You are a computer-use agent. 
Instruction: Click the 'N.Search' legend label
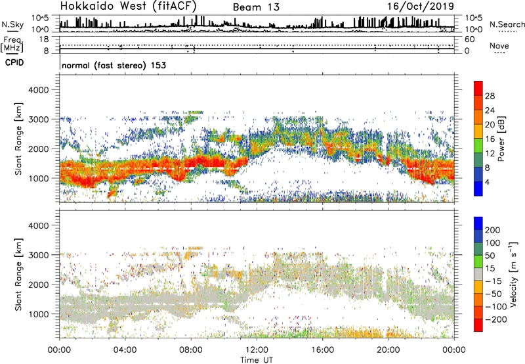[x=507, y=24]
